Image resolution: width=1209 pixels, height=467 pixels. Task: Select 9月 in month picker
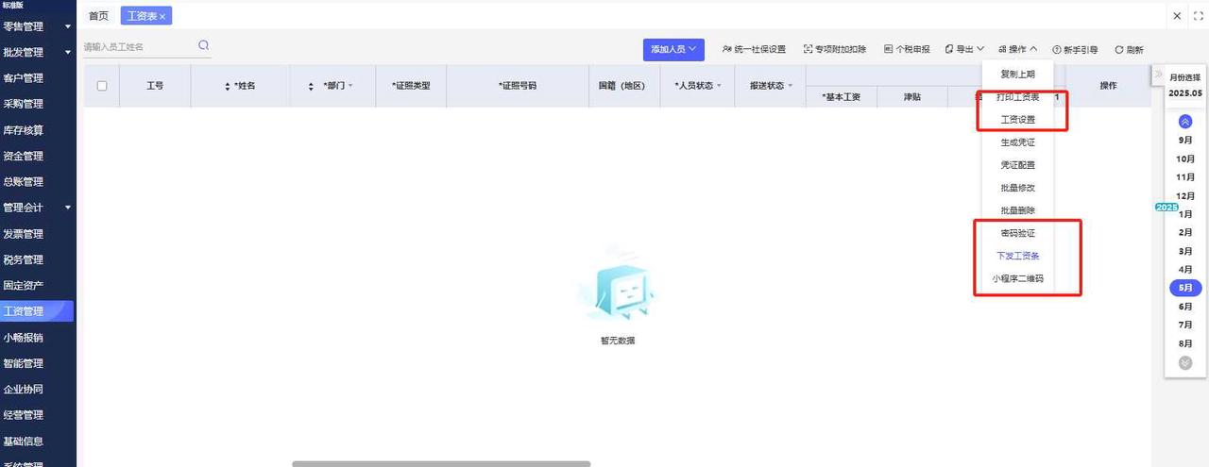(x=1185, y=141)
